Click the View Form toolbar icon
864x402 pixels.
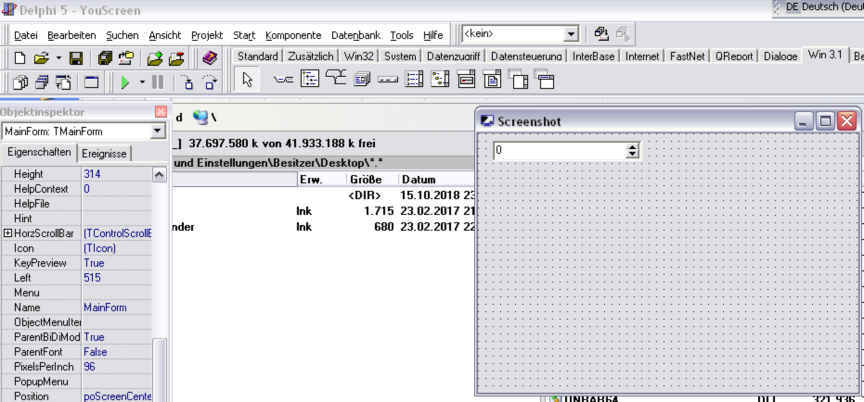(42, 82)
